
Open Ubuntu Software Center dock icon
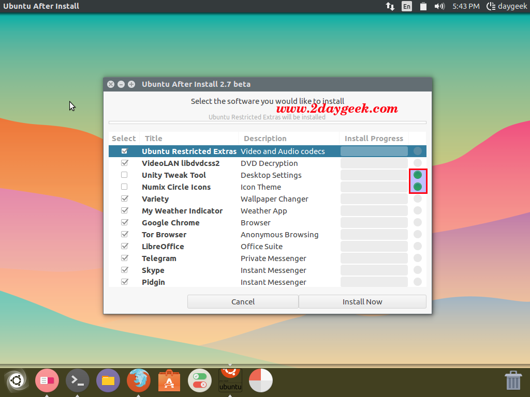coord(169,380)
